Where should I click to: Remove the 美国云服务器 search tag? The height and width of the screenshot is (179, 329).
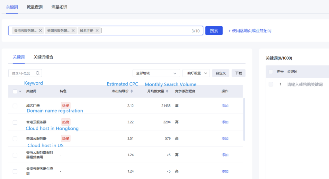(73, 31)
